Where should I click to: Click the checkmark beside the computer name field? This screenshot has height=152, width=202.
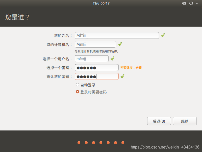[120, 44]
